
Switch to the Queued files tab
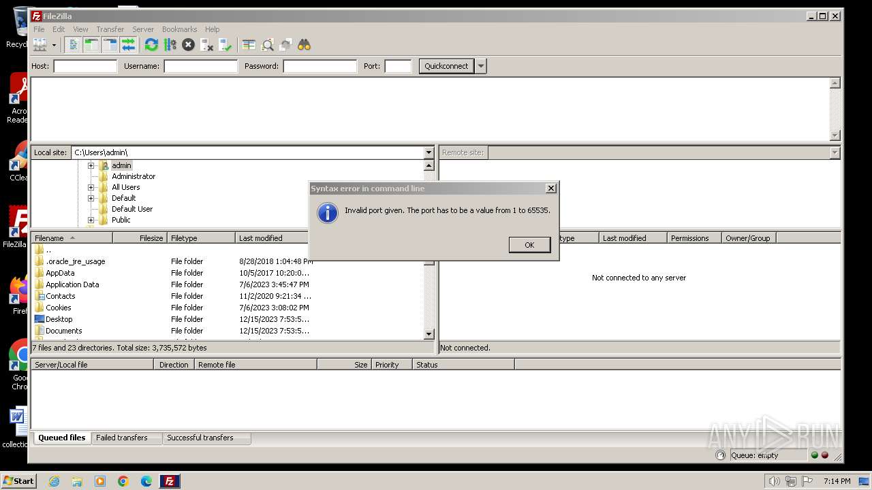pos(62,438)
